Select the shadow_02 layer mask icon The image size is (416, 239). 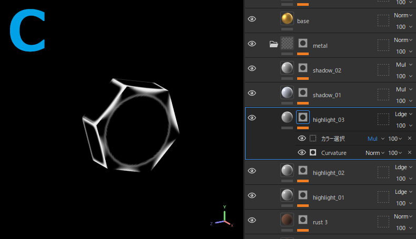coord(303,68)
